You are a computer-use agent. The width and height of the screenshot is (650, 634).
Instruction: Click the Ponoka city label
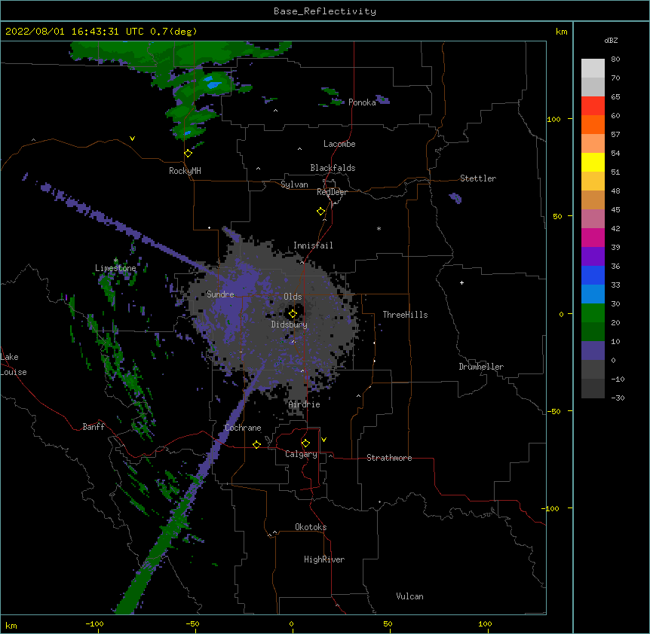pyautogui.click(x=362, y=102)
